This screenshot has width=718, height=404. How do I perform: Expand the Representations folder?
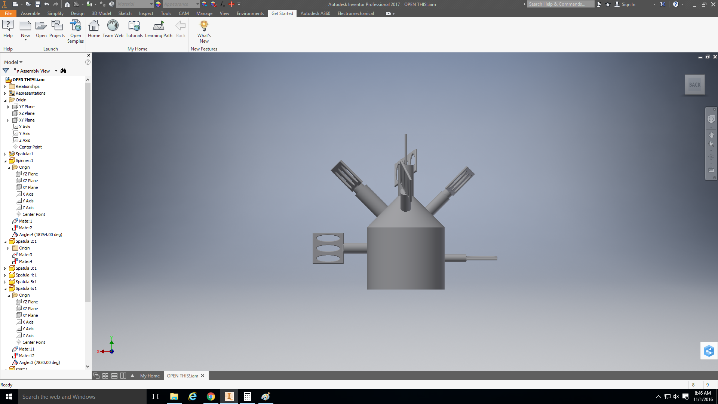click(x=5, y=93)
